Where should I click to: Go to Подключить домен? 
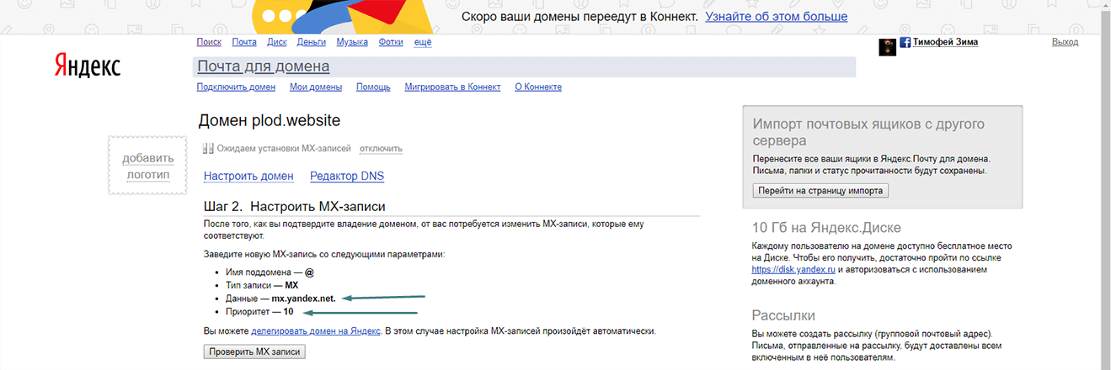tap(236, 87)
